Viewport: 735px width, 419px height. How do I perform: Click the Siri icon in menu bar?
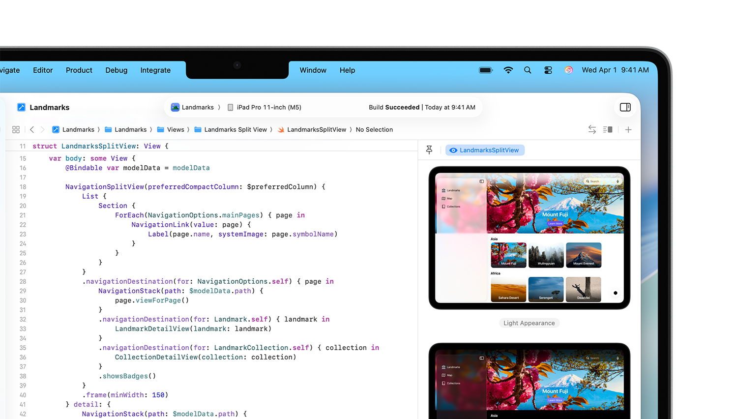pyautogui.click(x=569, y=70)
